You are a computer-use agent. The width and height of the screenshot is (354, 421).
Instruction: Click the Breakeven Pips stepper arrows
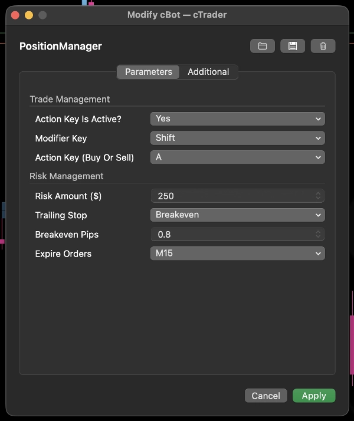(x=318, y=235)
